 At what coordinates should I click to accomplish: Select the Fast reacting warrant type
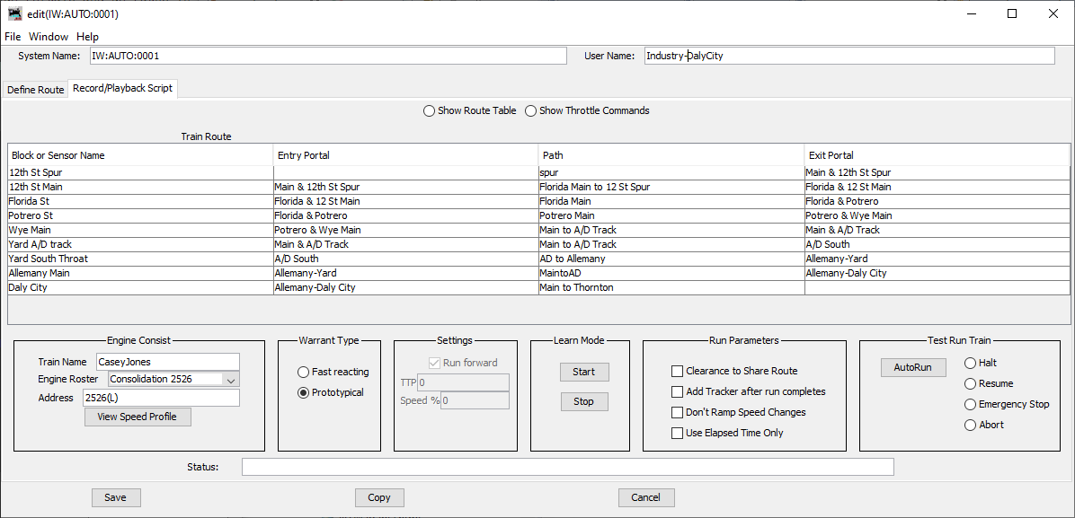tap(303, 372)
